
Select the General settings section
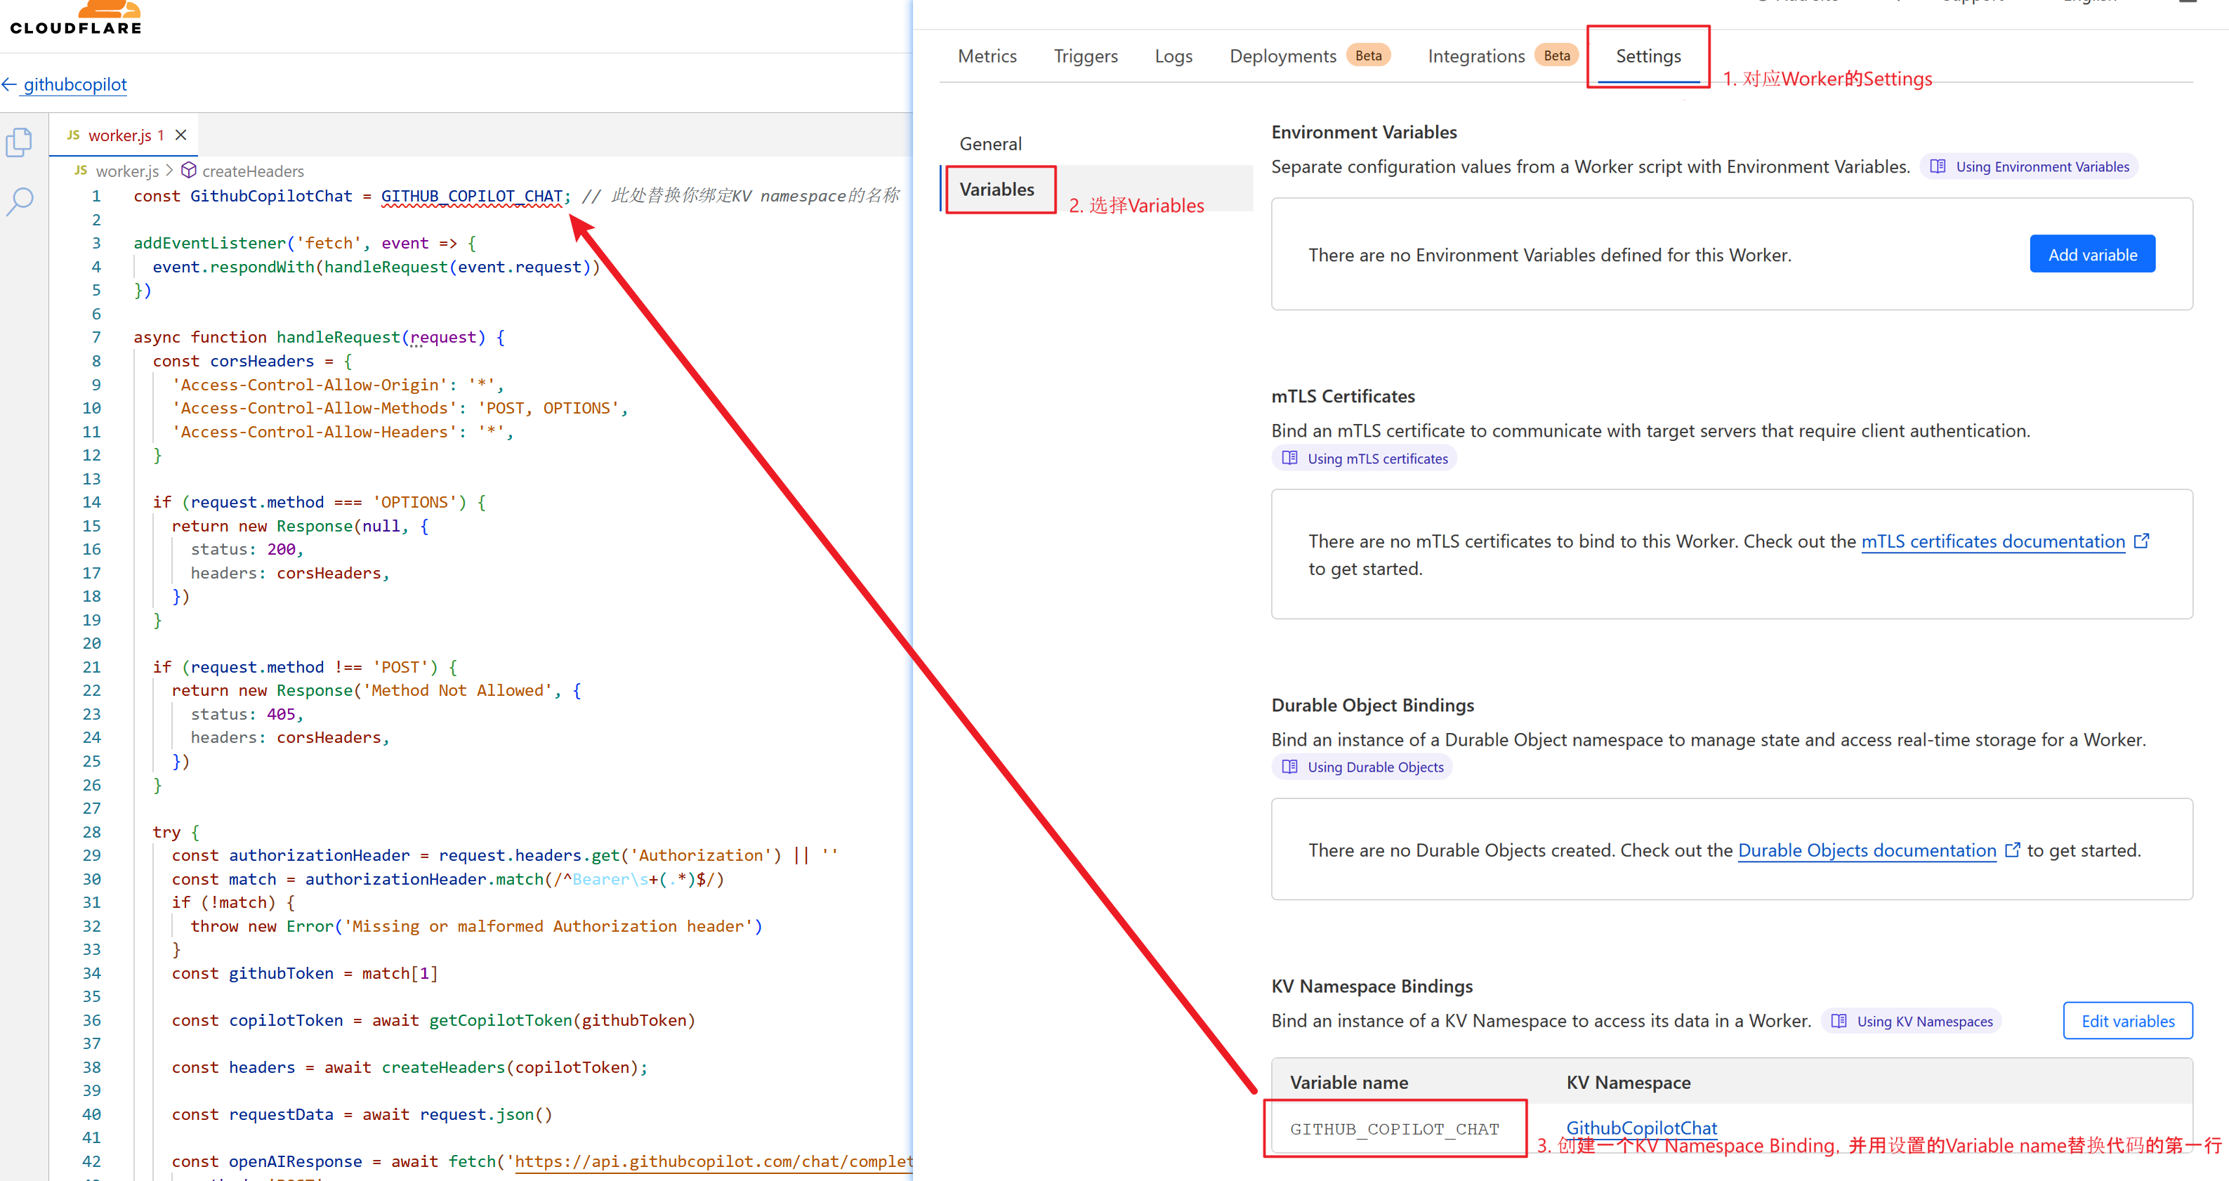[x=990, y=144]
